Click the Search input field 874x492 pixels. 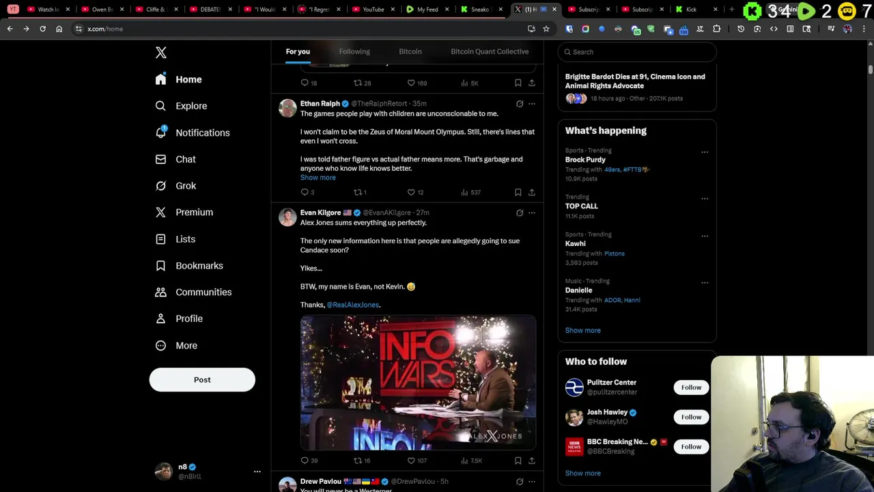(637, 52)
